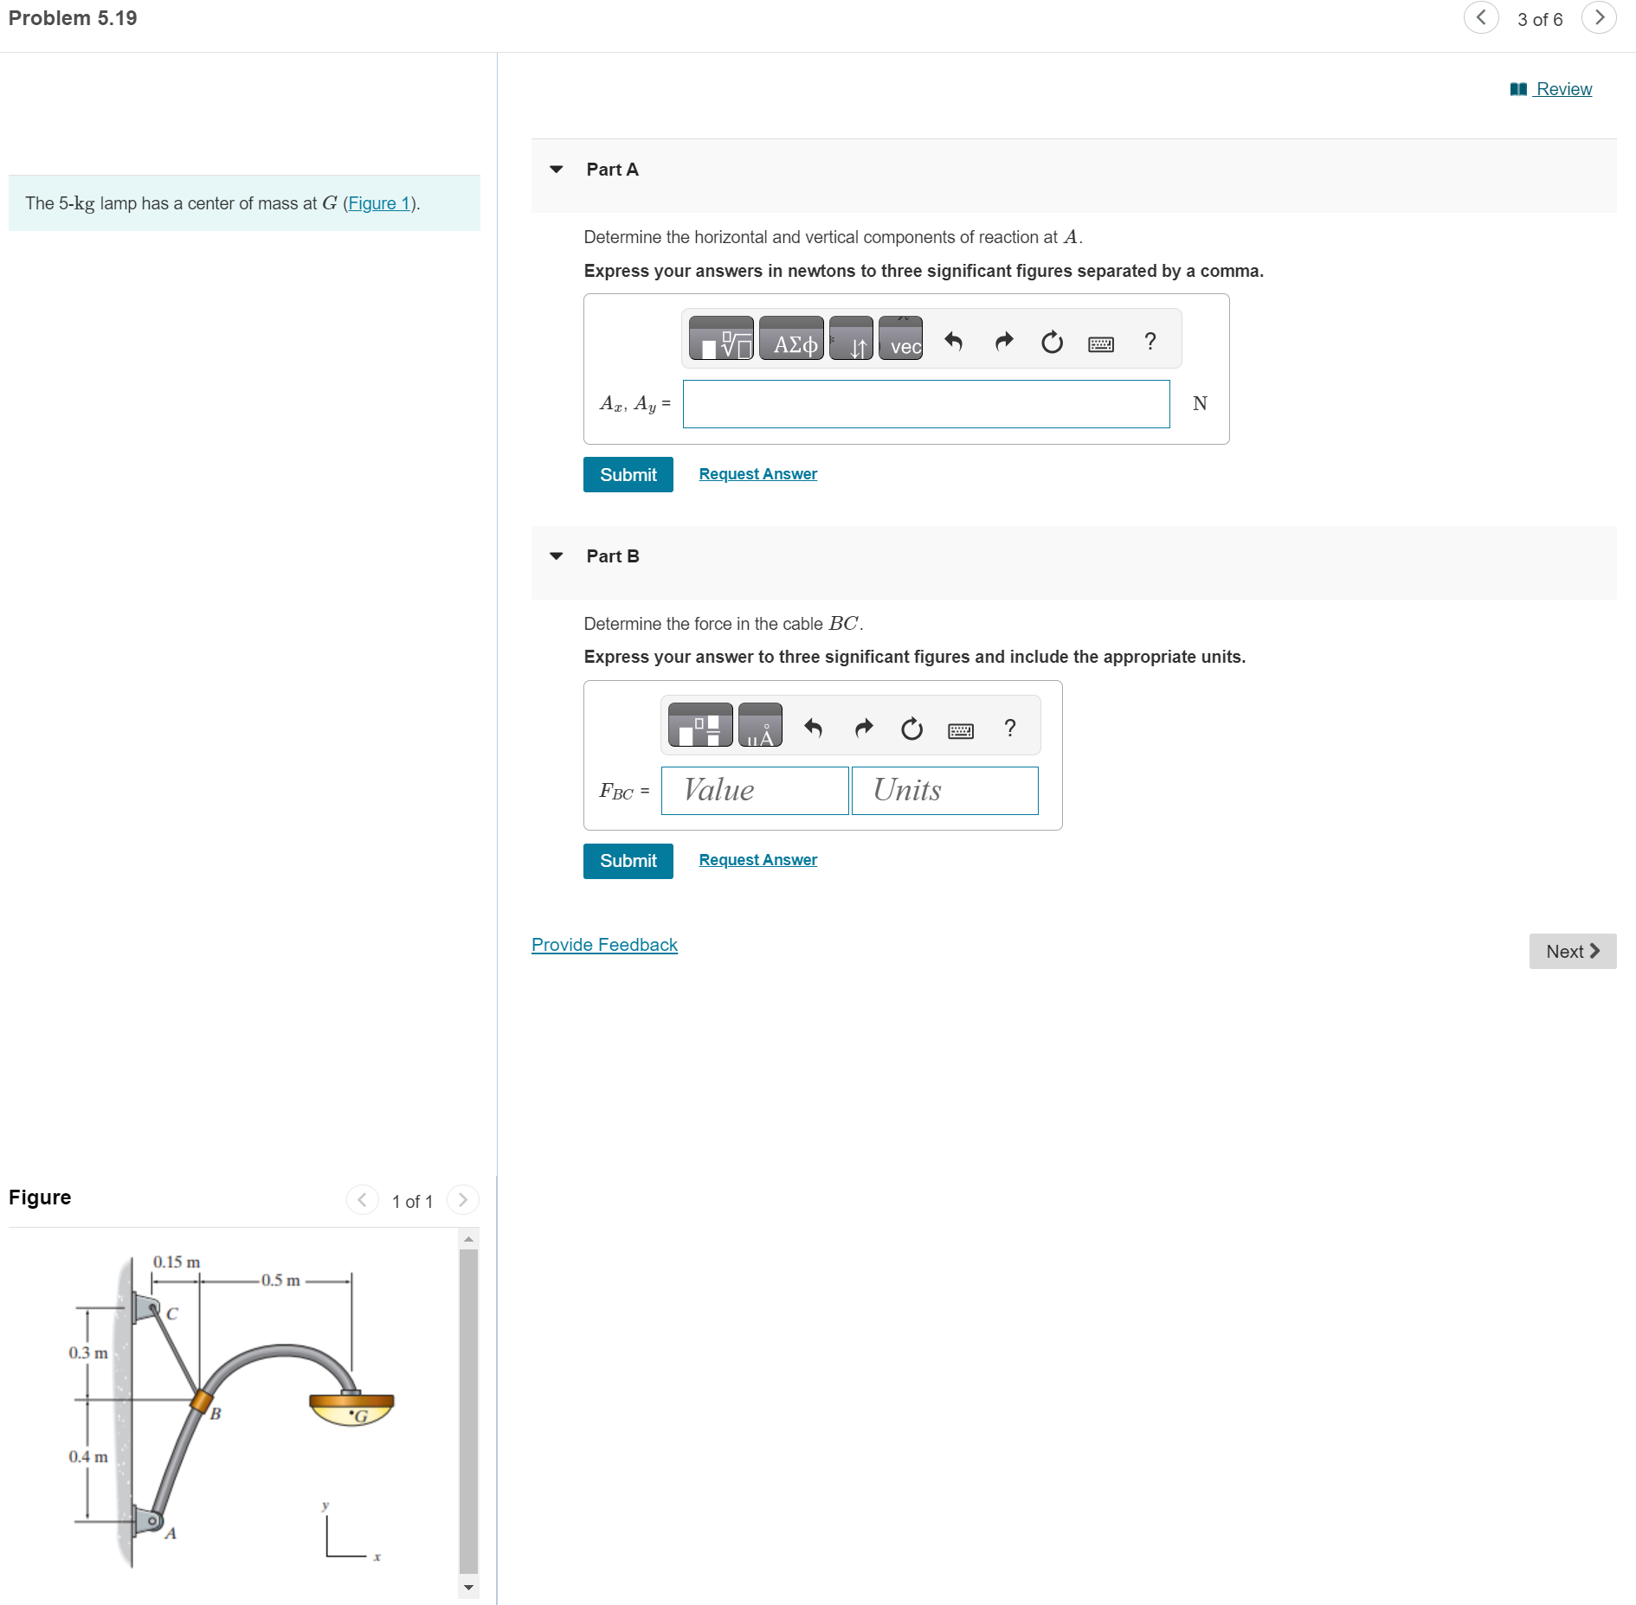The height and width of the screenshot is (1605, 1636).
Task: Undo input in Part A equation editor
Action: [x=955, y=341]
